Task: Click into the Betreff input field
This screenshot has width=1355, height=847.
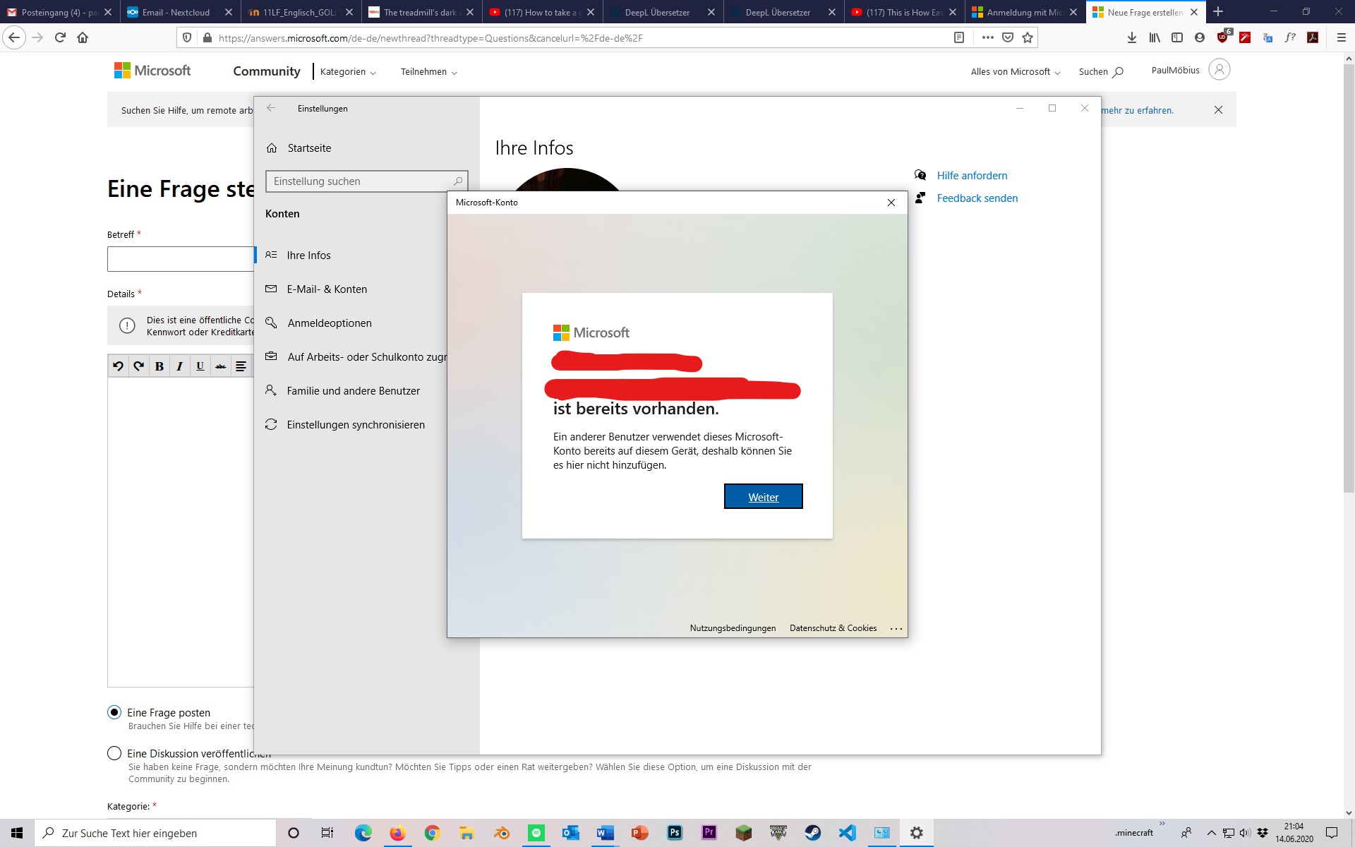Action: (x=181, y=259)
